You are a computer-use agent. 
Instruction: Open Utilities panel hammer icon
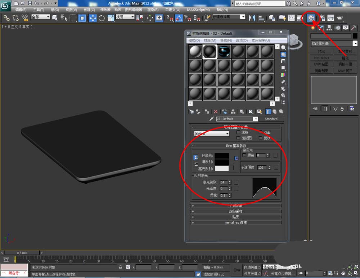pos(354,28)
